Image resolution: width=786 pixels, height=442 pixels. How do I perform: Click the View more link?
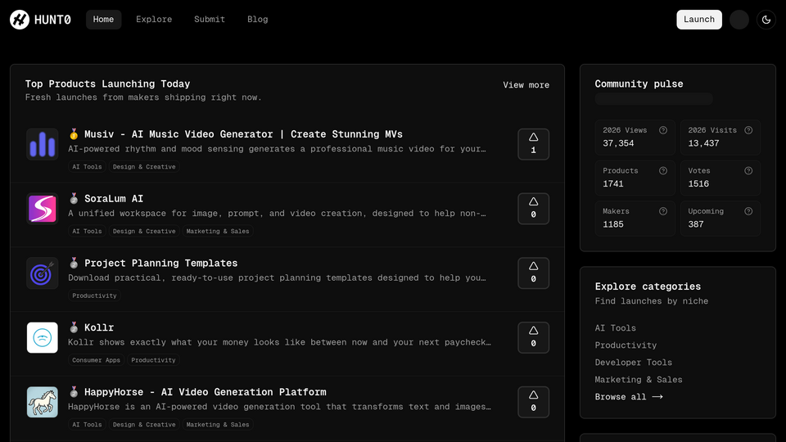pyautogui.click(x=526, y=85)
